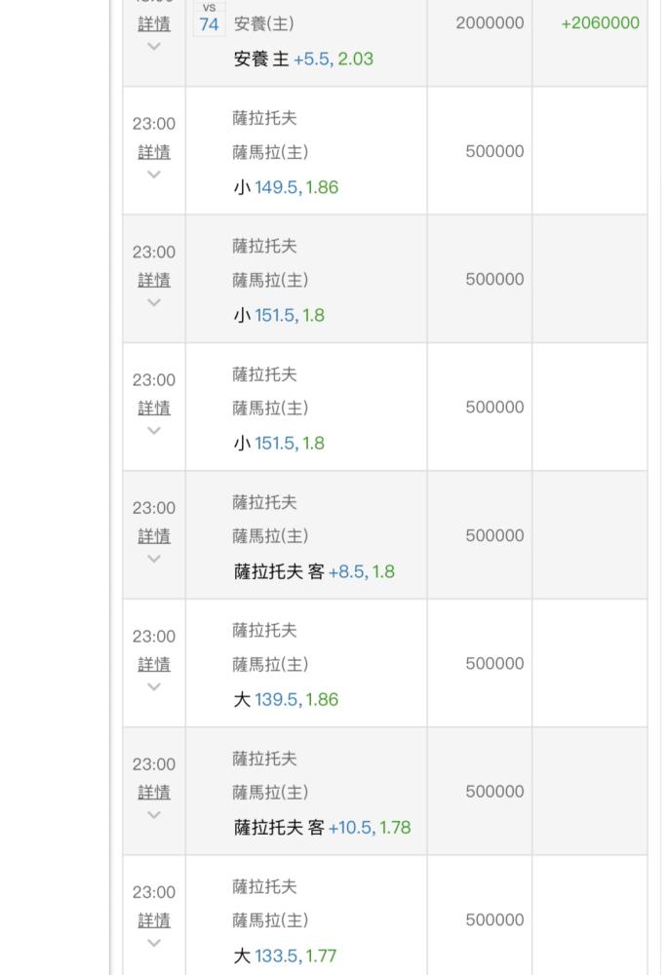Click the score 74 box

point(209,24)
